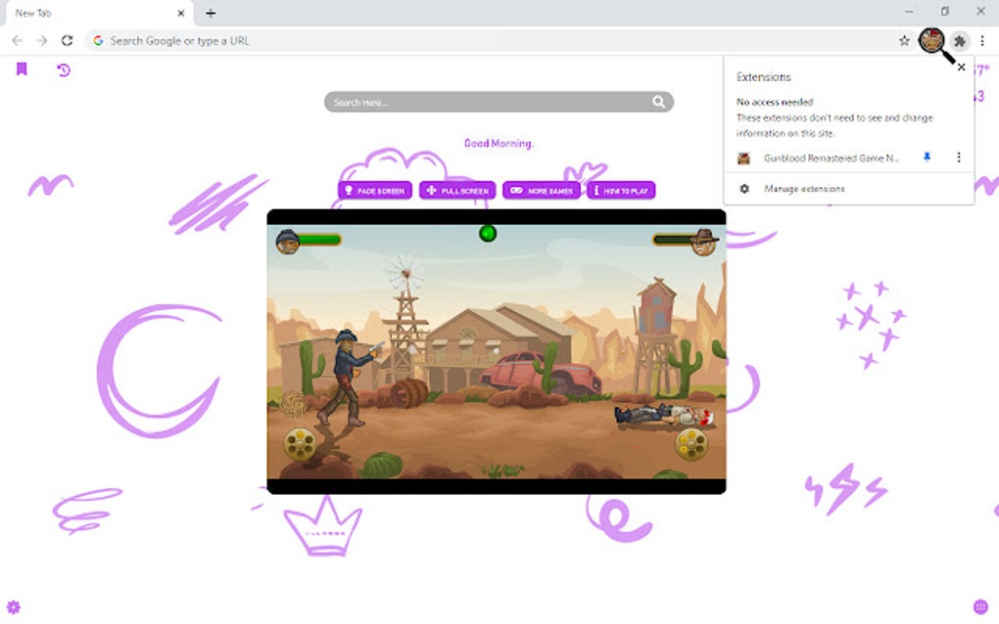Click the standing gunslinger character in game
The image size is (999, 624).
point(349,377)
